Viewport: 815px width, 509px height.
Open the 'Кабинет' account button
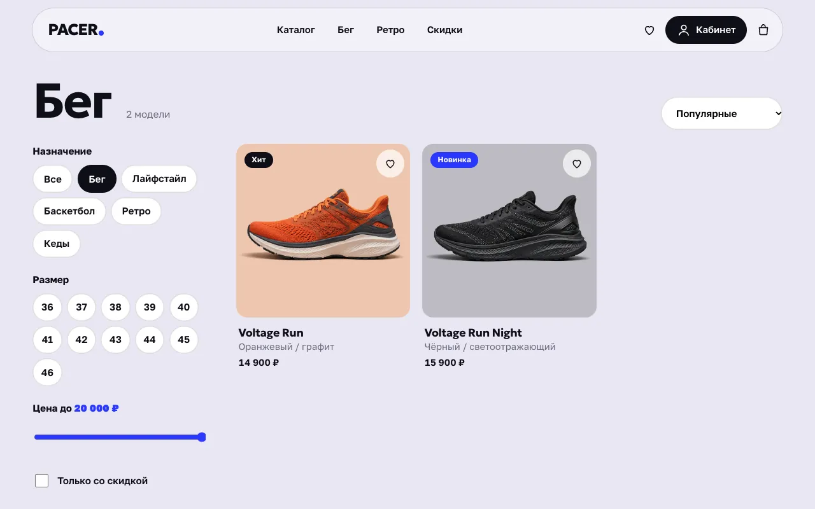pyautogui.click(x=706, y=30)
